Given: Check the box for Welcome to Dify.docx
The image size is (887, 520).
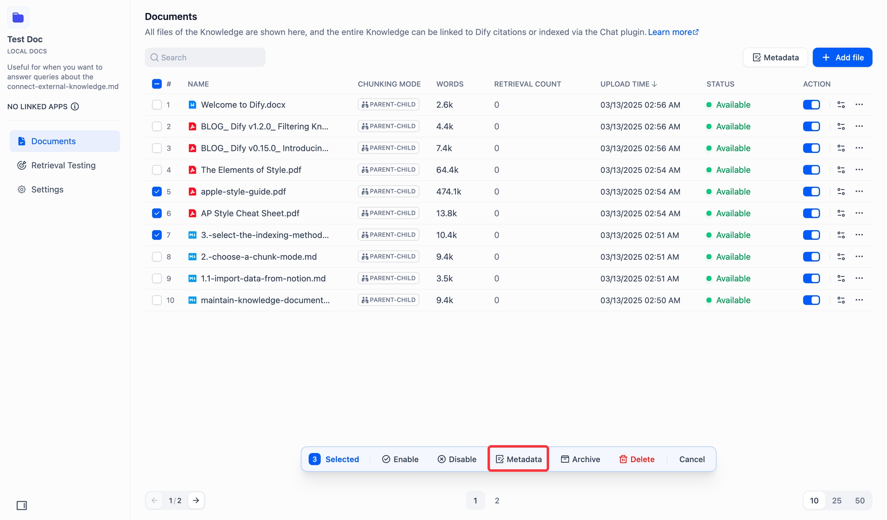Looking at the screenshot, I should (157, 105).
